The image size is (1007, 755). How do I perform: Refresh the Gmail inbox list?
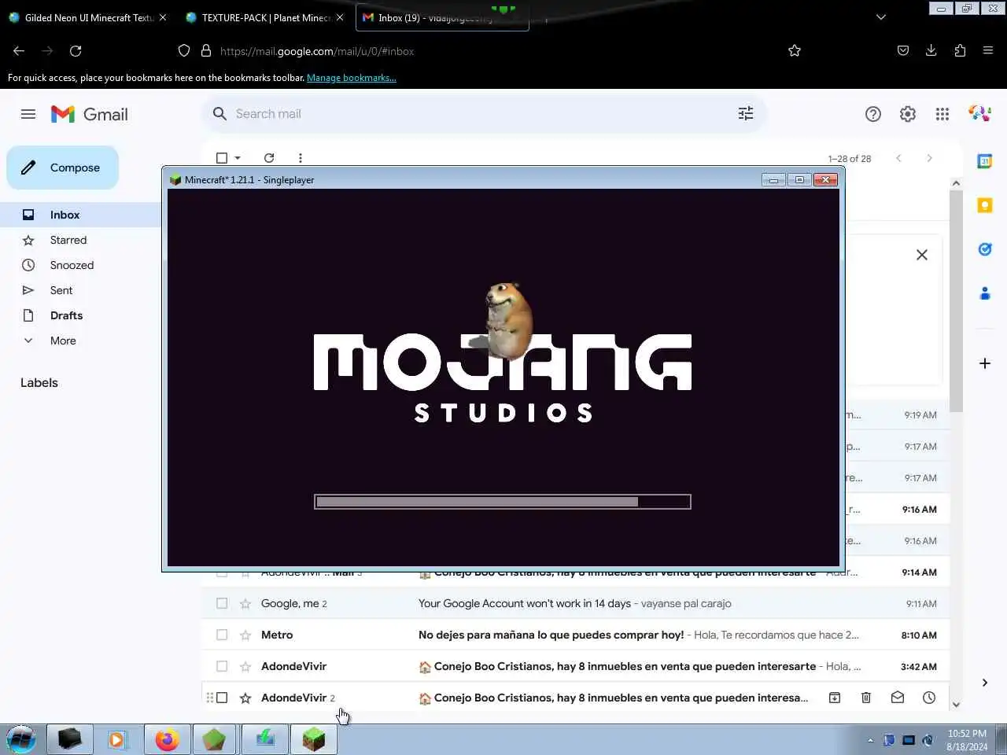[x=269, y=158]
